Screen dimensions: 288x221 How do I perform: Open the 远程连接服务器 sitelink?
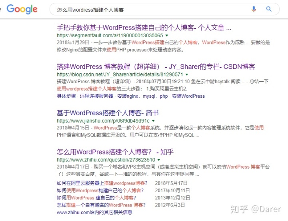point(96,96)
